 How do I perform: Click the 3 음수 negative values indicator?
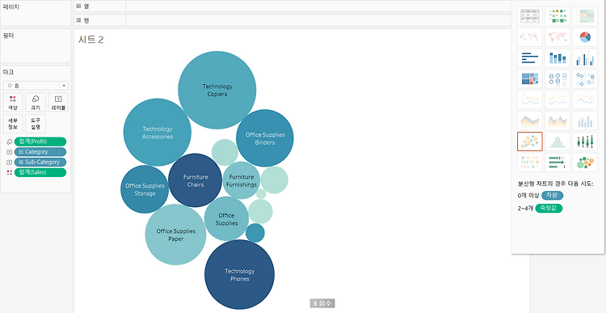[x=322, y=304]
